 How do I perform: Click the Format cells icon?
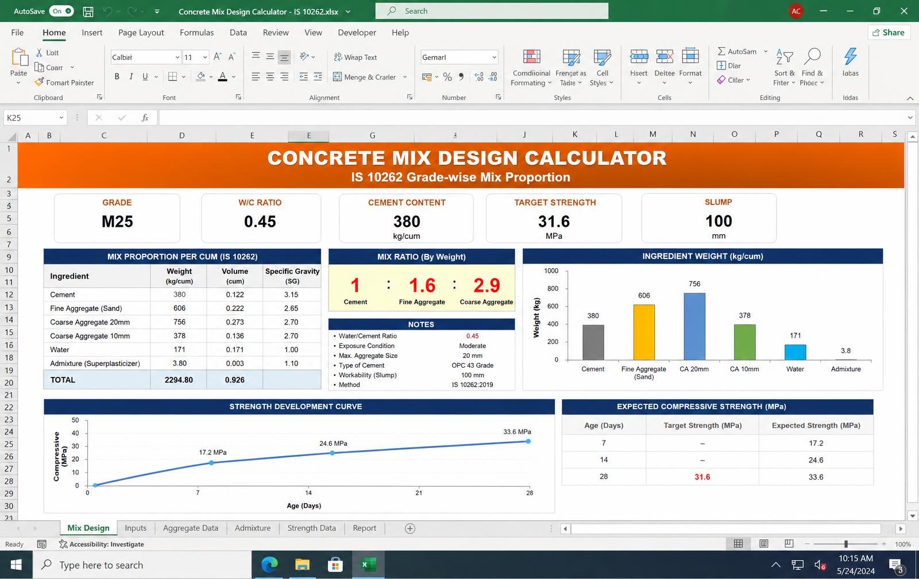tap(690, 56)
